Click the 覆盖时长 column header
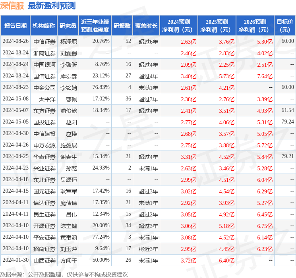296x278 pixels. click(x=146, y=26)
